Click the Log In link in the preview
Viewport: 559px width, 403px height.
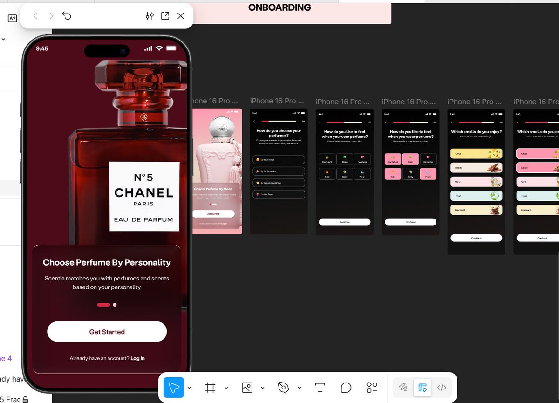click(137, 358)
